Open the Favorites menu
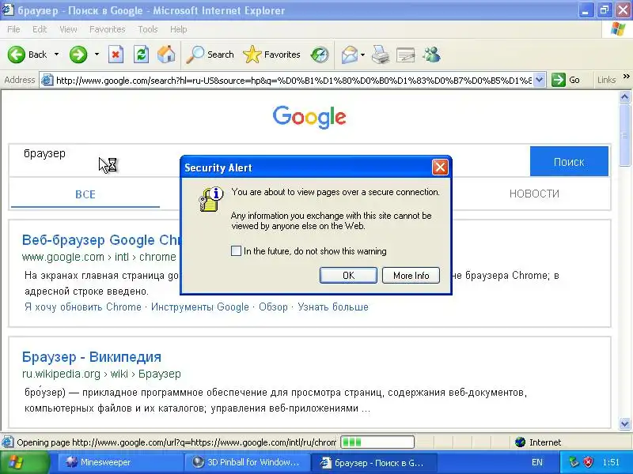The width and height of the screenshot is (633, 474). point(108,29)
